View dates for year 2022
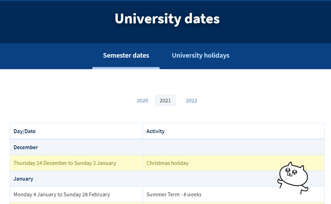 tap(191, 101)
